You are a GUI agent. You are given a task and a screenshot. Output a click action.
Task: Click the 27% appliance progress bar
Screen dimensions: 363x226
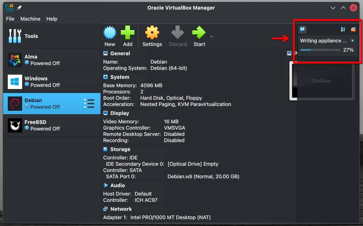[320, 50]
